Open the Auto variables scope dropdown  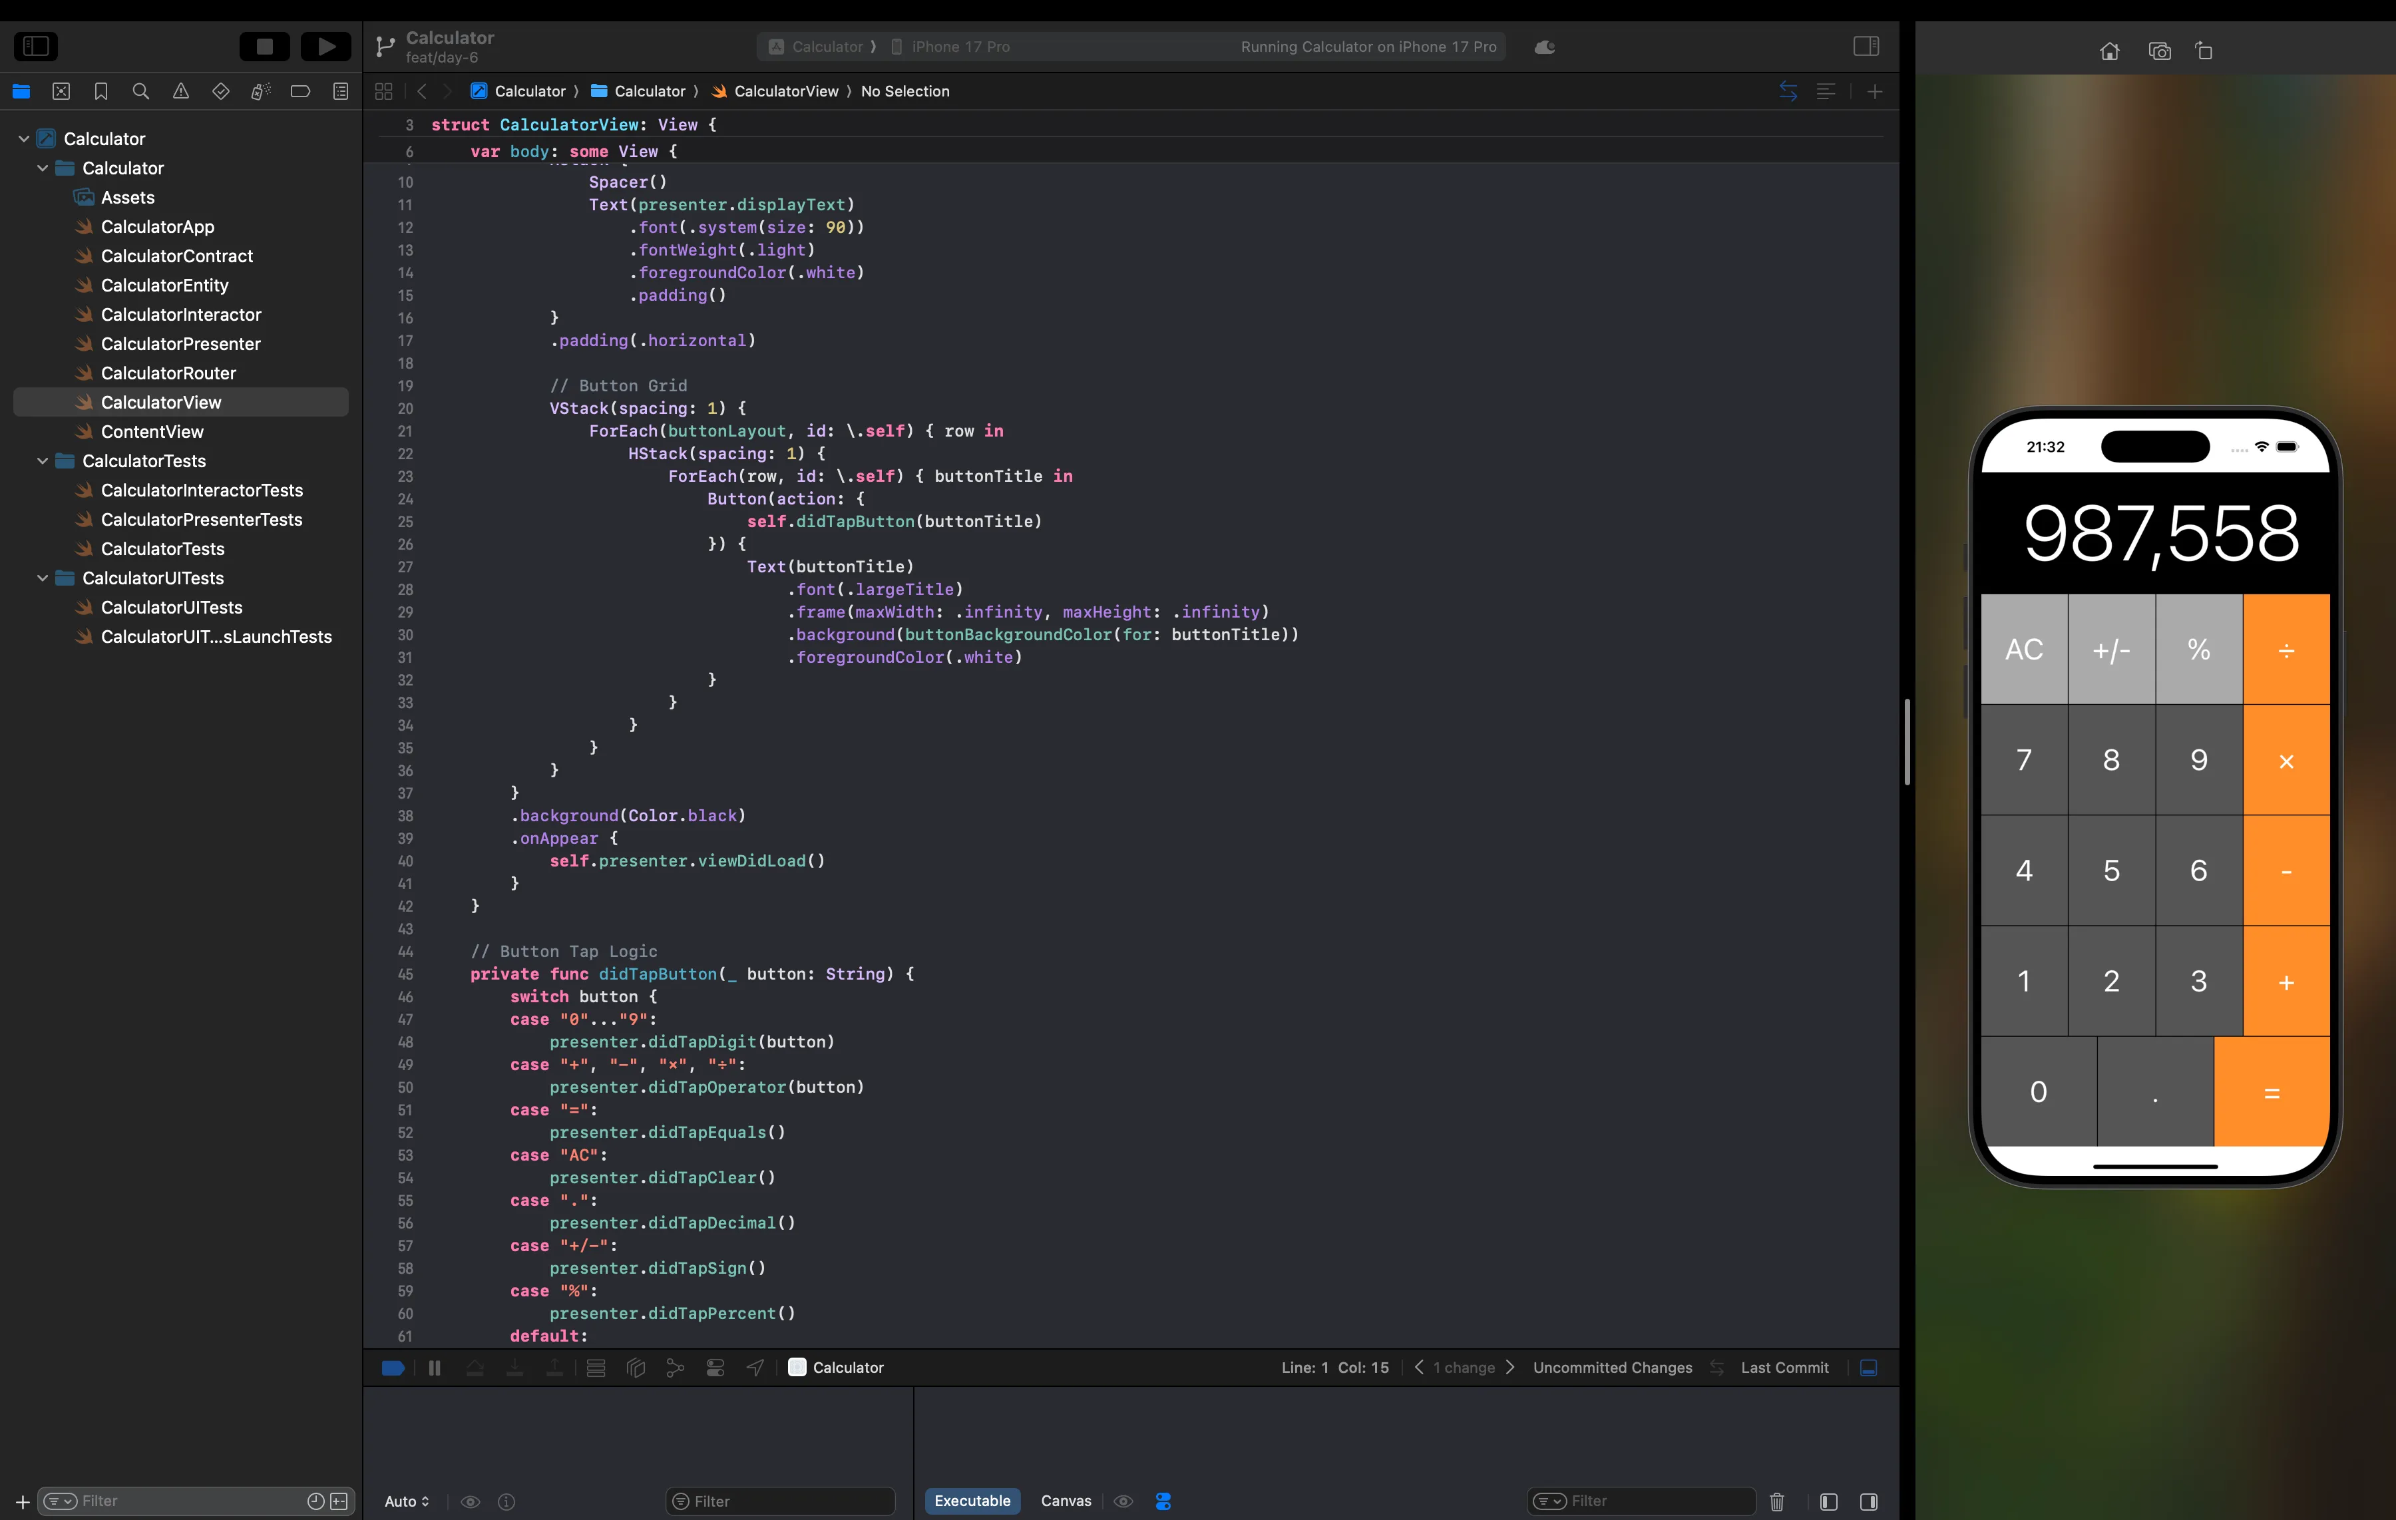pyautogui.click(x=407, y=1501)
